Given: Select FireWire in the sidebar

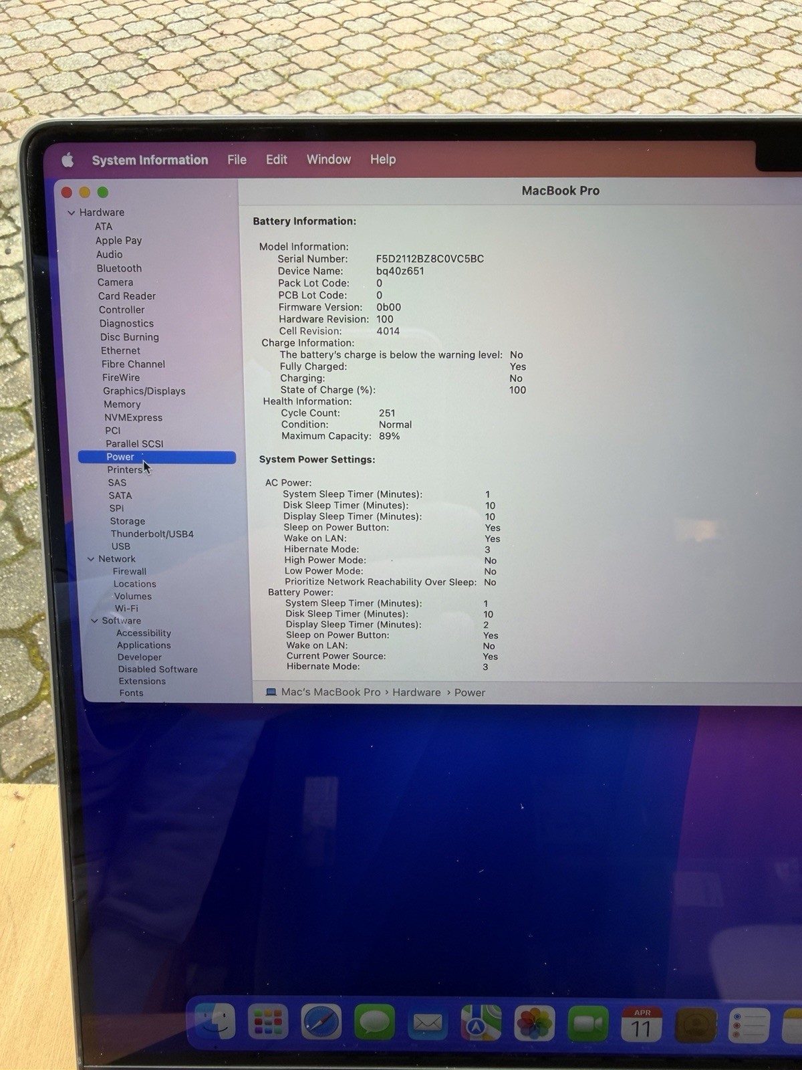Looking at the screenshot, I should (x=121, y=377).
